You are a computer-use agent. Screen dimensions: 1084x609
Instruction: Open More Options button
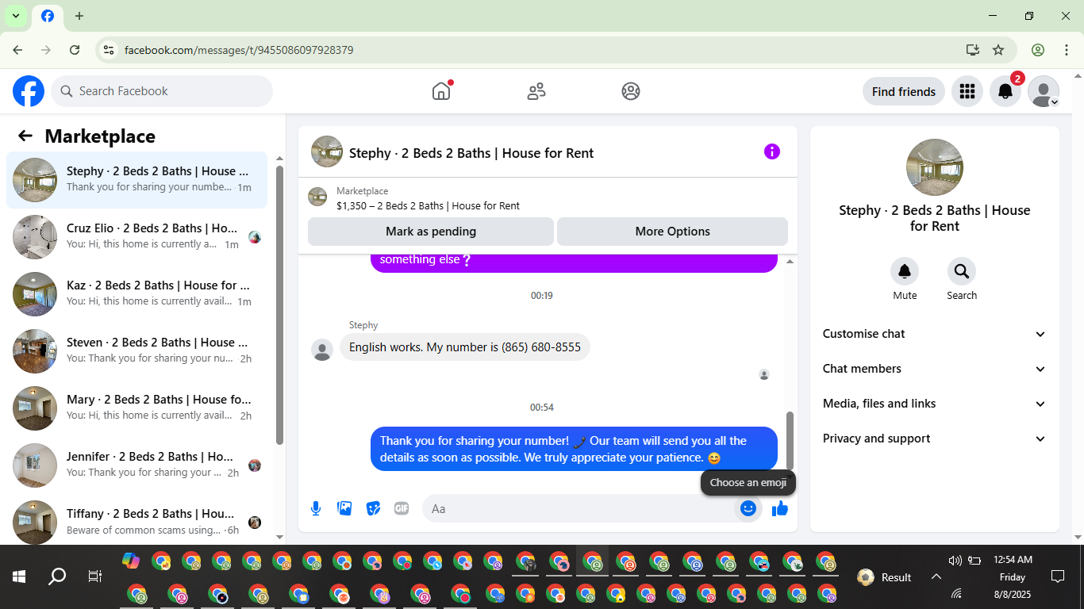[672, 232]
